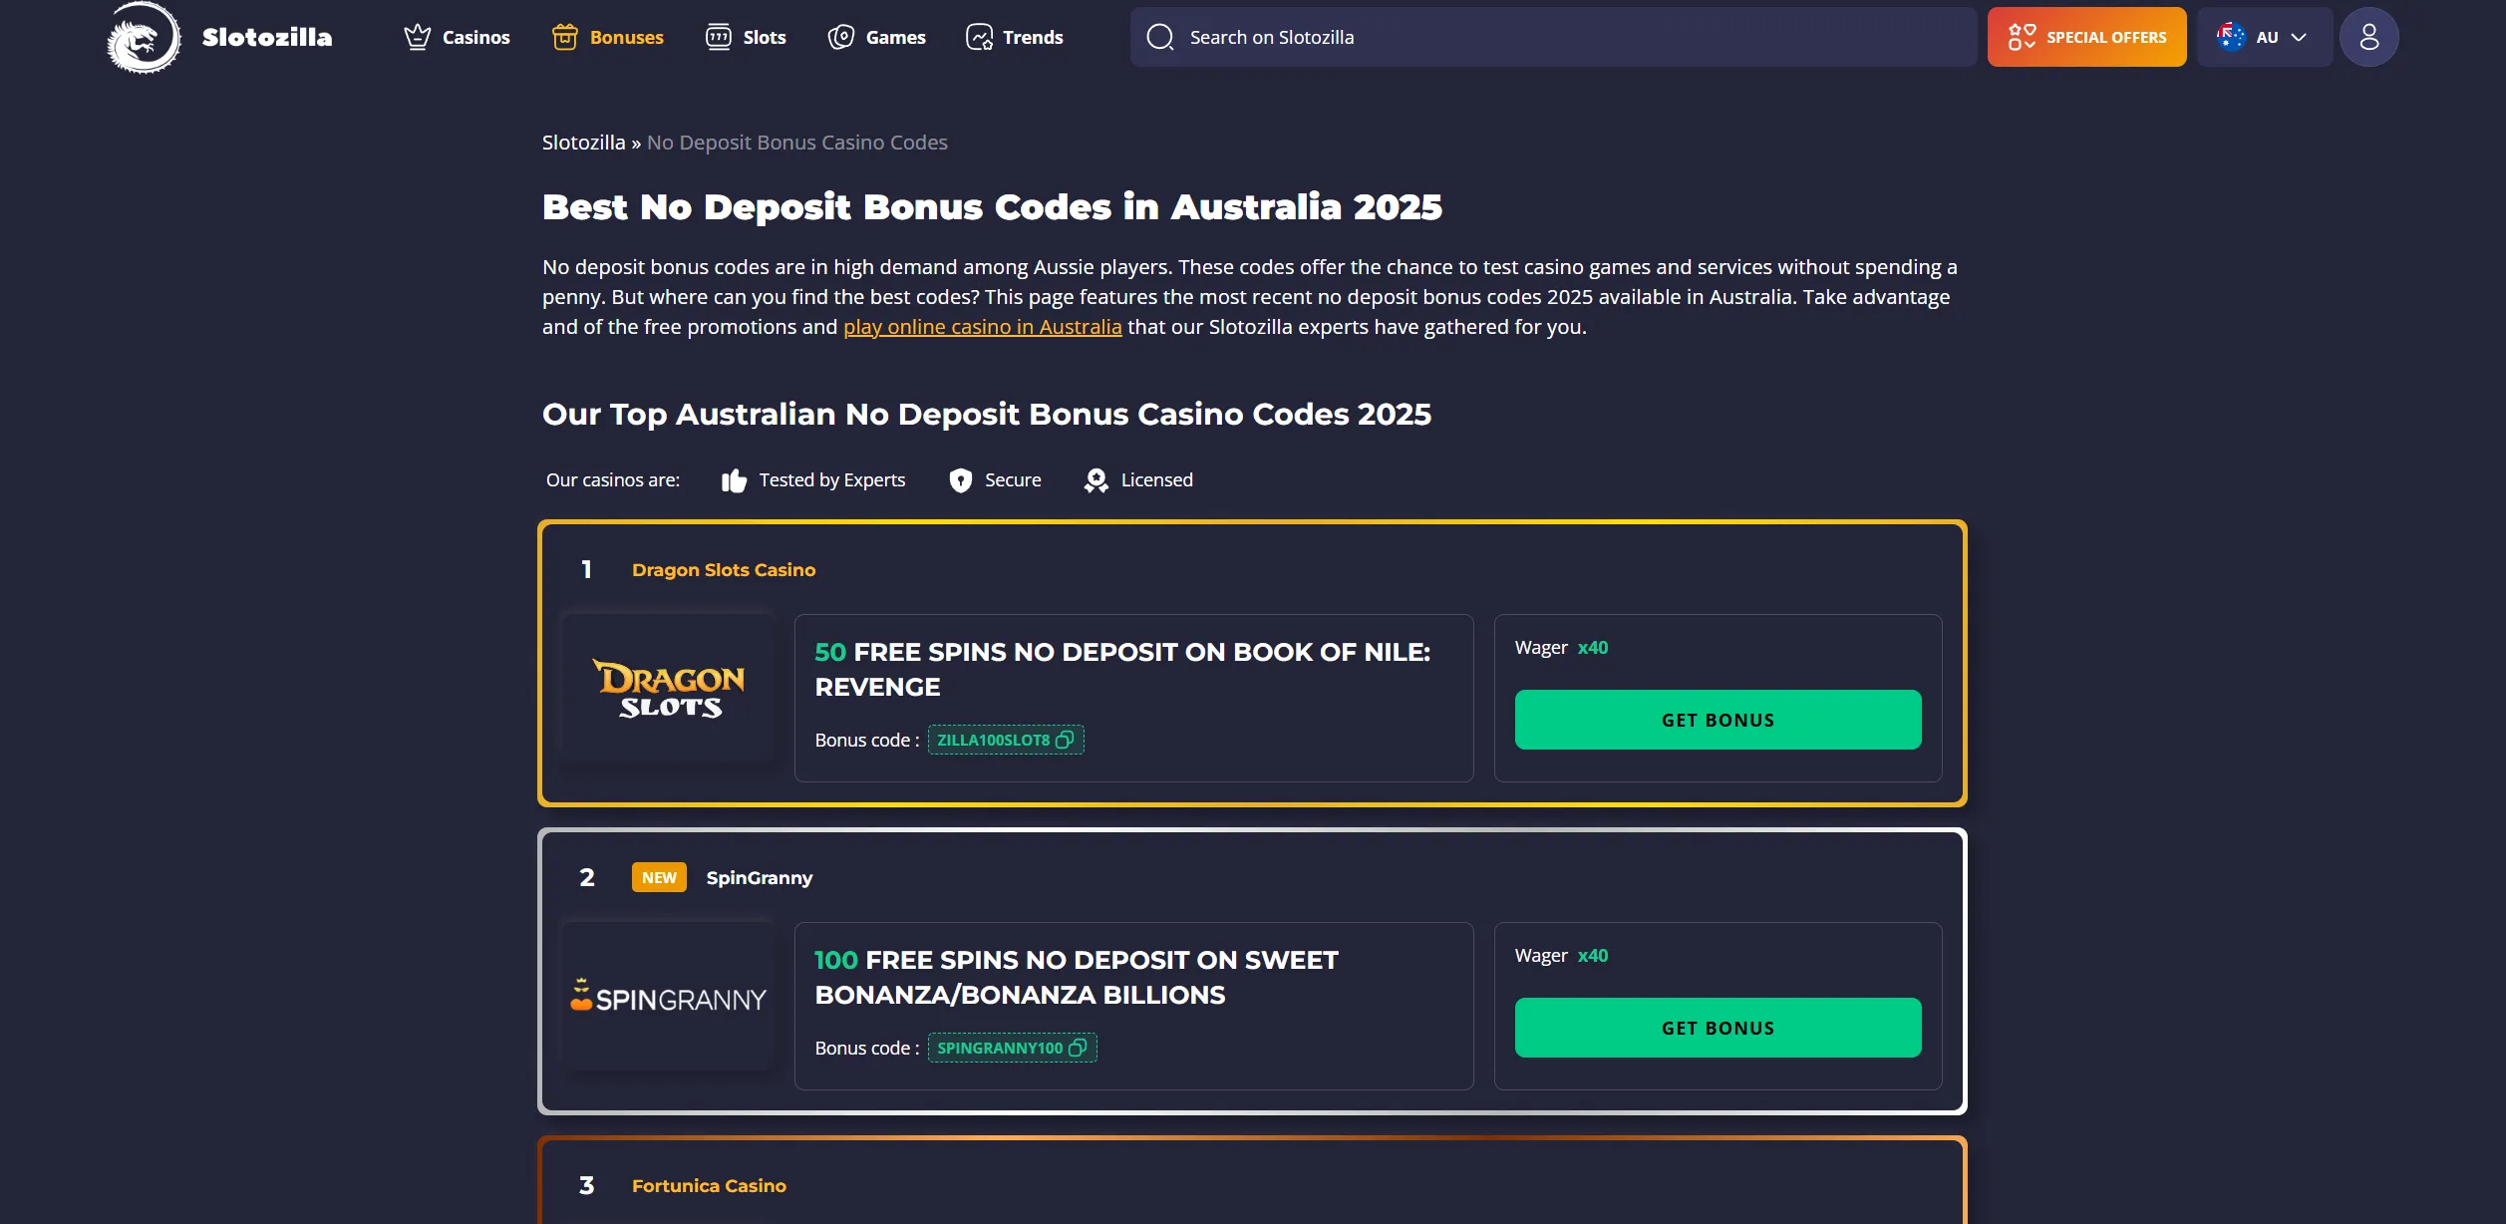
Task: Click the chart icon beside Trends
Action: 980,37
